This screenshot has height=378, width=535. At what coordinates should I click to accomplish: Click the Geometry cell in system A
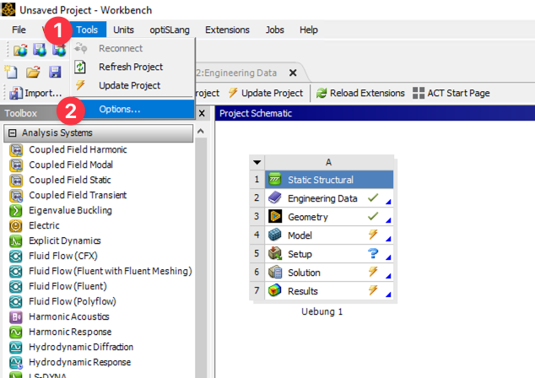[307, 217]
